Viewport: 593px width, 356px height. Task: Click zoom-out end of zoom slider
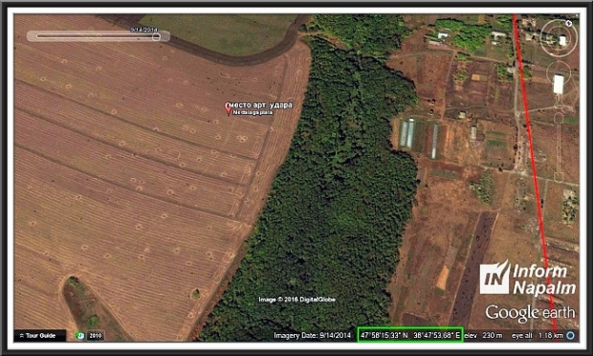coord(559,178)
